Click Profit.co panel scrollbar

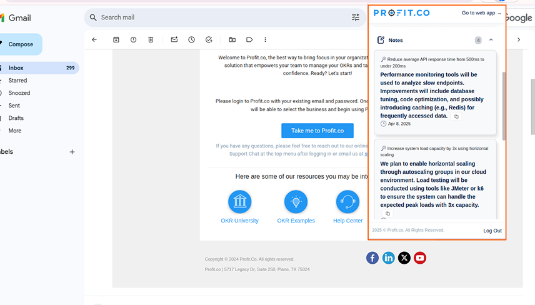(504, 106)
